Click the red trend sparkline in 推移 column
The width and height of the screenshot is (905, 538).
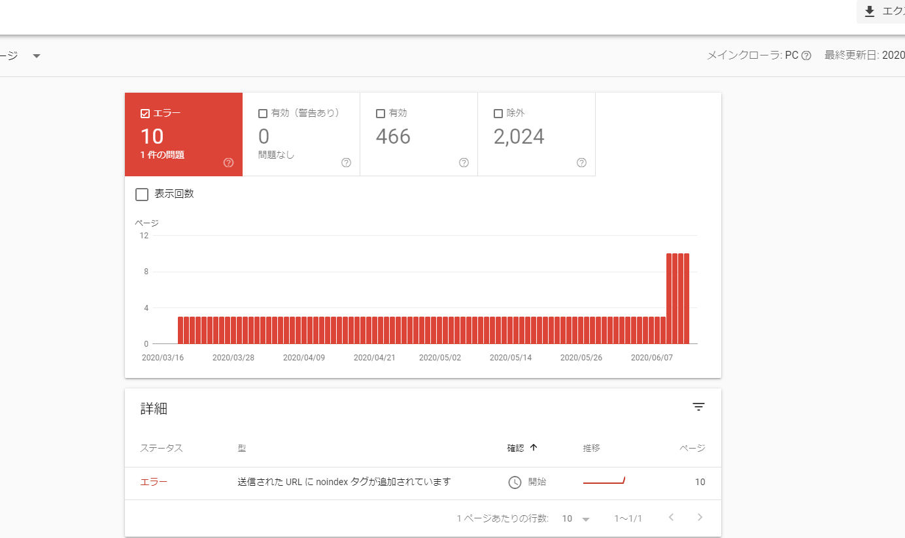pyautogui.click(x=604, y=482)
